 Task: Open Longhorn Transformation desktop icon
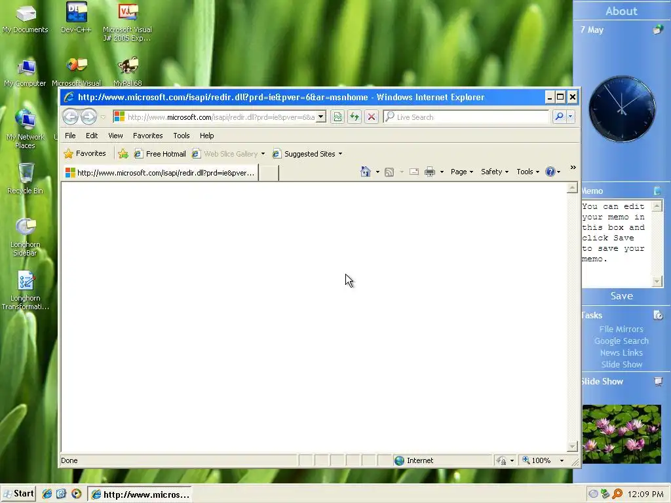pos(26,290)
